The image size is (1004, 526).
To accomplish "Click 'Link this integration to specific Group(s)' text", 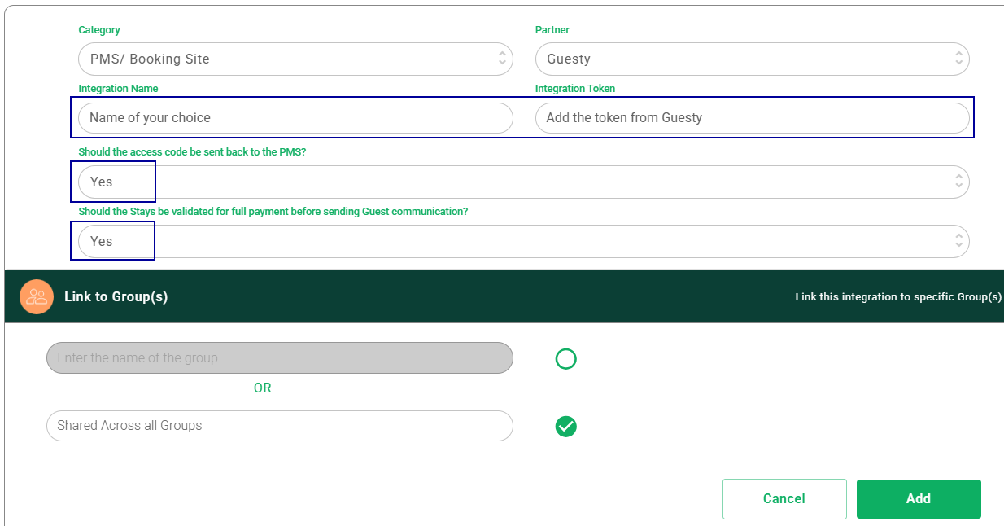I will pyautogui.click(x=898, y=296).
